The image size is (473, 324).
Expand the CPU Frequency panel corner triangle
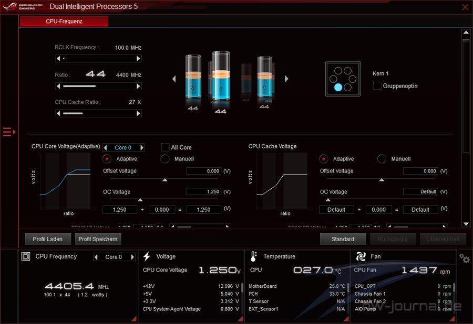[134, 319]
